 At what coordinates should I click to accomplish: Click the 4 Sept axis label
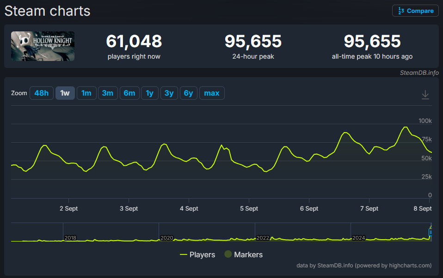tap(189, 209)
